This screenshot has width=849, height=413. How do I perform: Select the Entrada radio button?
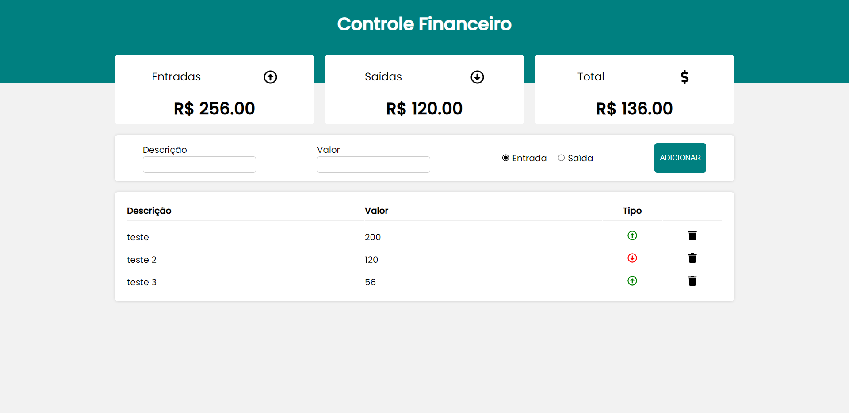tap(505, 158)
